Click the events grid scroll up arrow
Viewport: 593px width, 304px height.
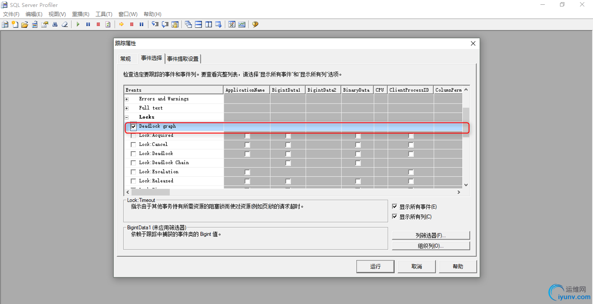[466, 90]
